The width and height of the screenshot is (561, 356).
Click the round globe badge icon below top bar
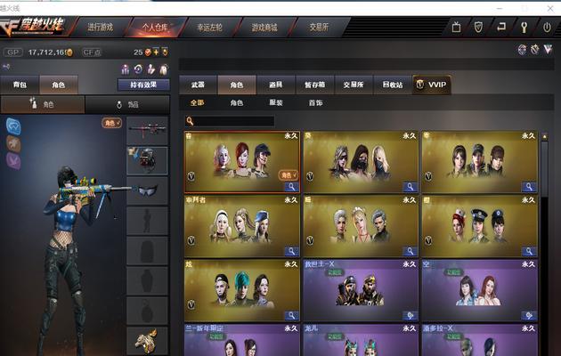[523, 50]
